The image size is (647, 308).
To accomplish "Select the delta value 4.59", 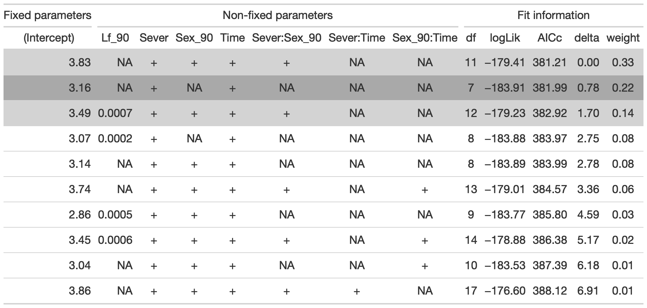I will coord(588,215).
